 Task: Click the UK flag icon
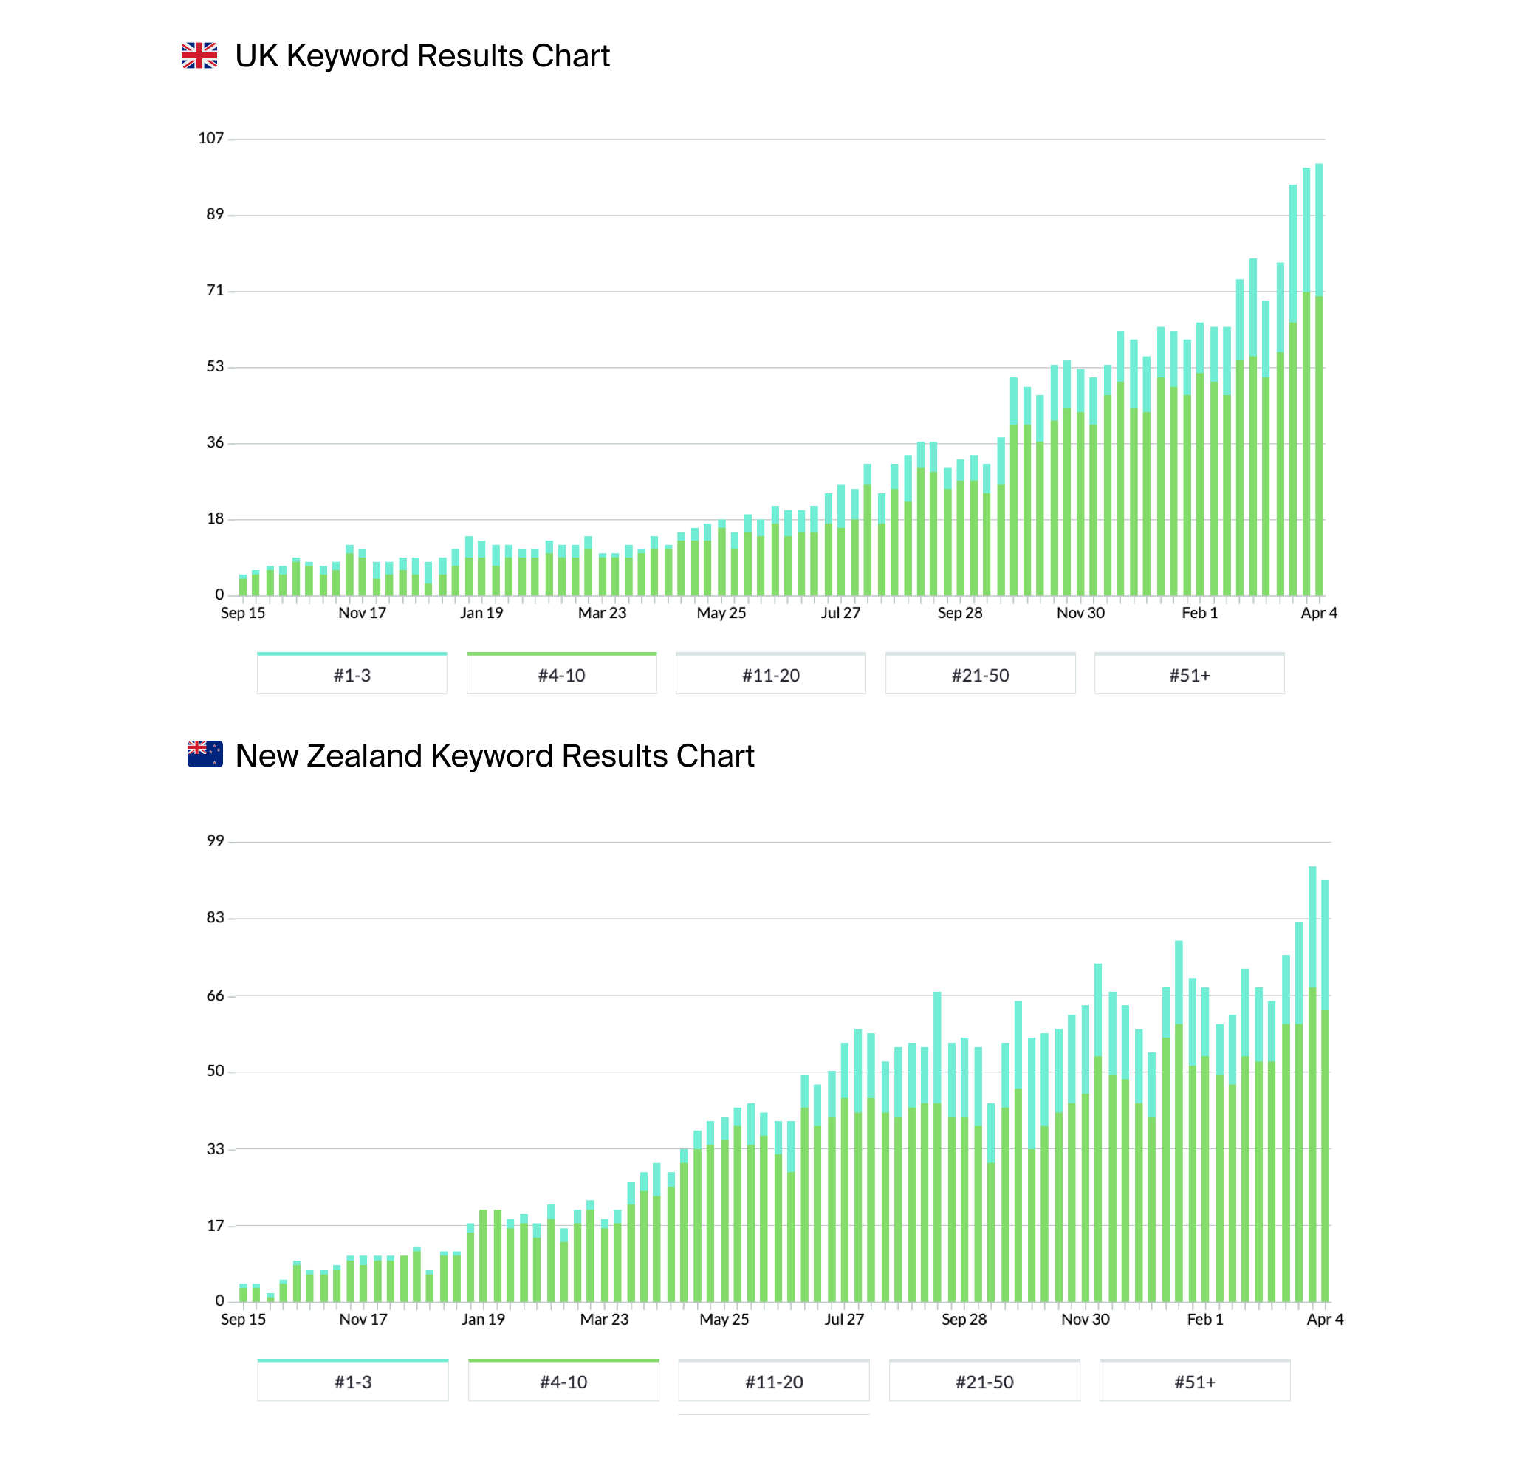click(x=199, y=55)
